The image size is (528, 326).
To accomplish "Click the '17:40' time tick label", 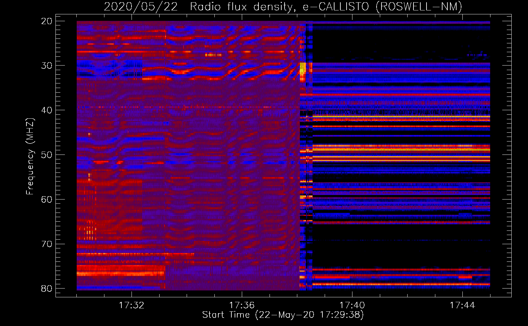I will (x=352, y=305).
